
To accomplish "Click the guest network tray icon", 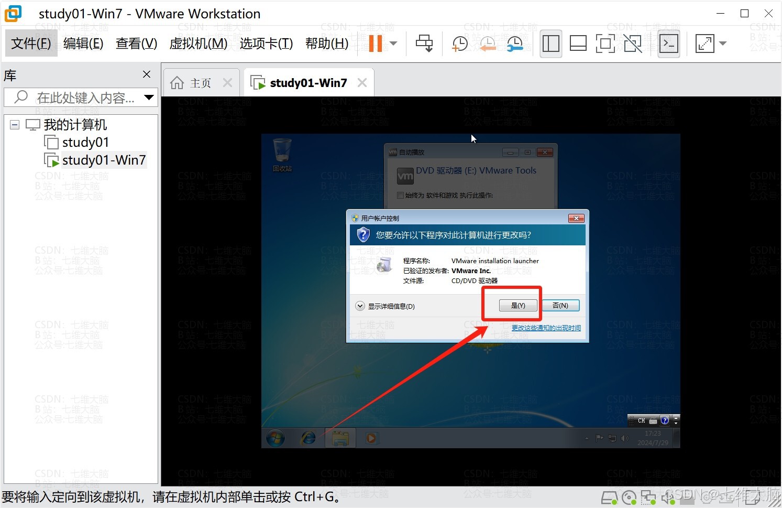I will point(612,438).
